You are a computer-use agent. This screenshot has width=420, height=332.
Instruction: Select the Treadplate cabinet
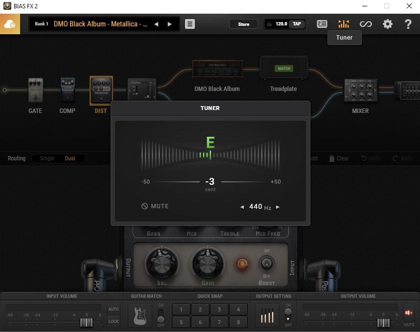(x=284, y=68)
